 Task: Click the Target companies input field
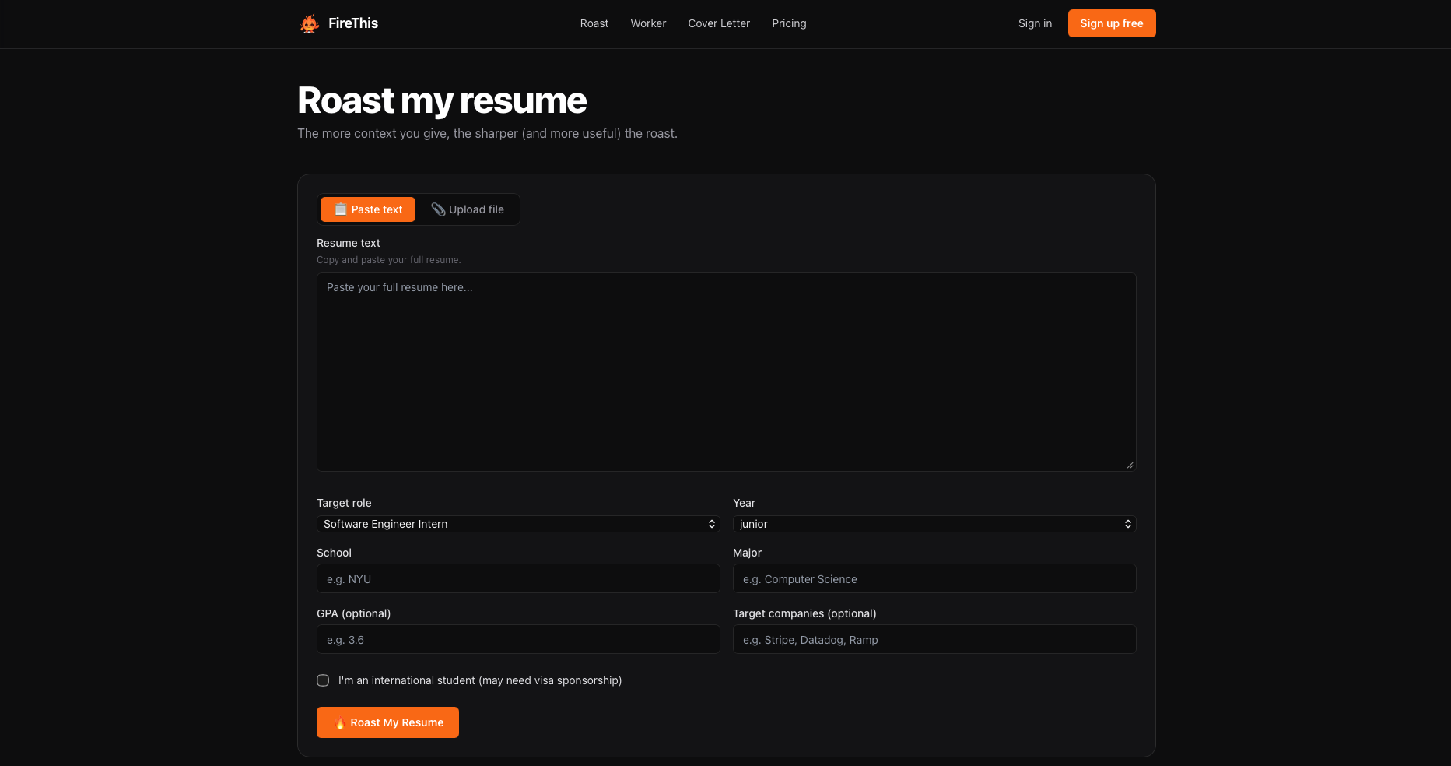[x=934, y=639]
